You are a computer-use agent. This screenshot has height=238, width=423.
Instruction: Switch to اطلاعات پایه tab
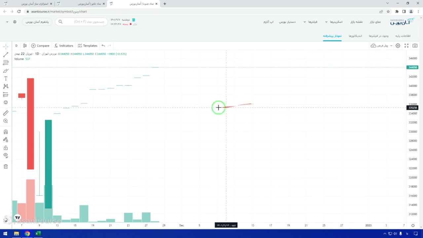pyautogui.click(x=403, y=36)
